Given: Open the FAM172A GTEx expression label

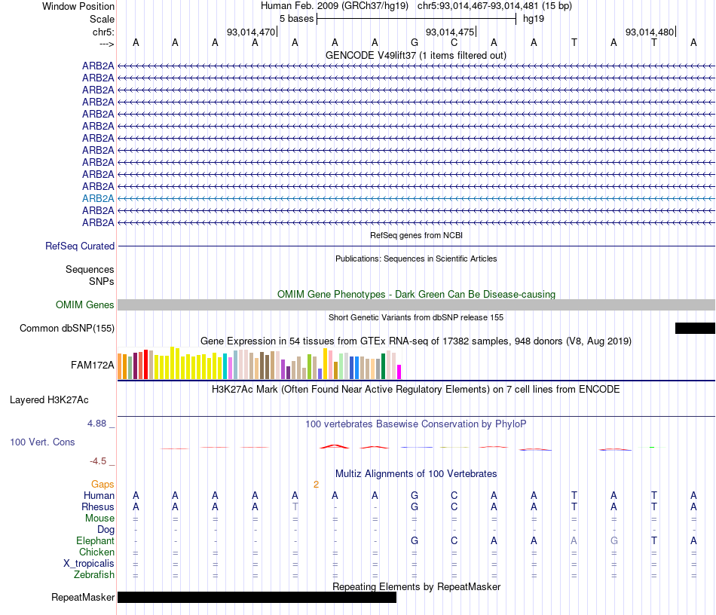Looking at the screenshot, I should coord(92,366).
